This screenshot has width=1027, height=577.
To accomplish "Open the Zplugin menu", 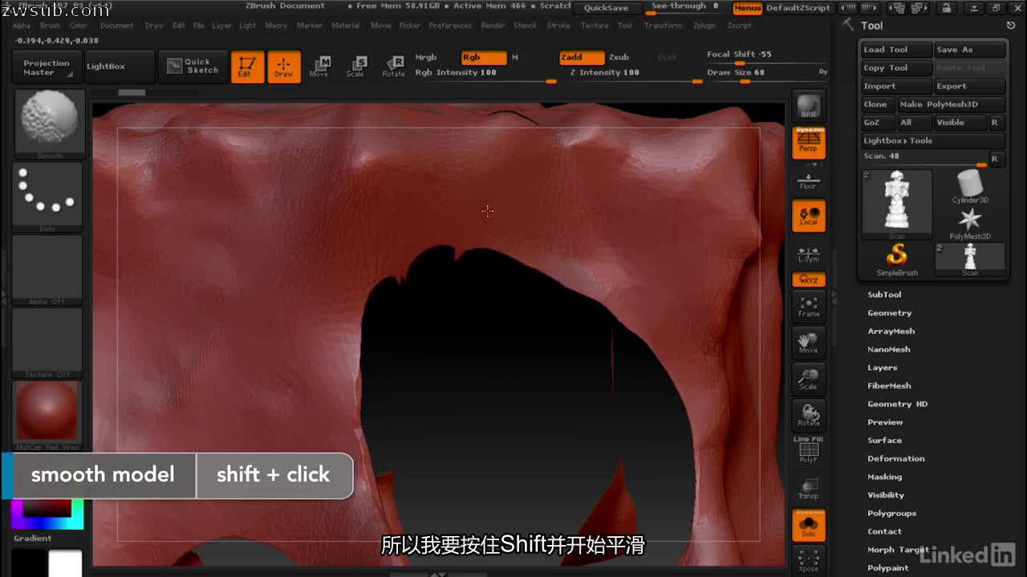I will pyautogui.click(x=704, y=25).
